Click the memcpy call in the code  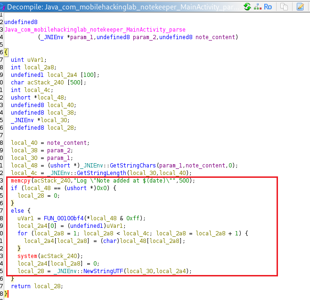tap(20, 181)
